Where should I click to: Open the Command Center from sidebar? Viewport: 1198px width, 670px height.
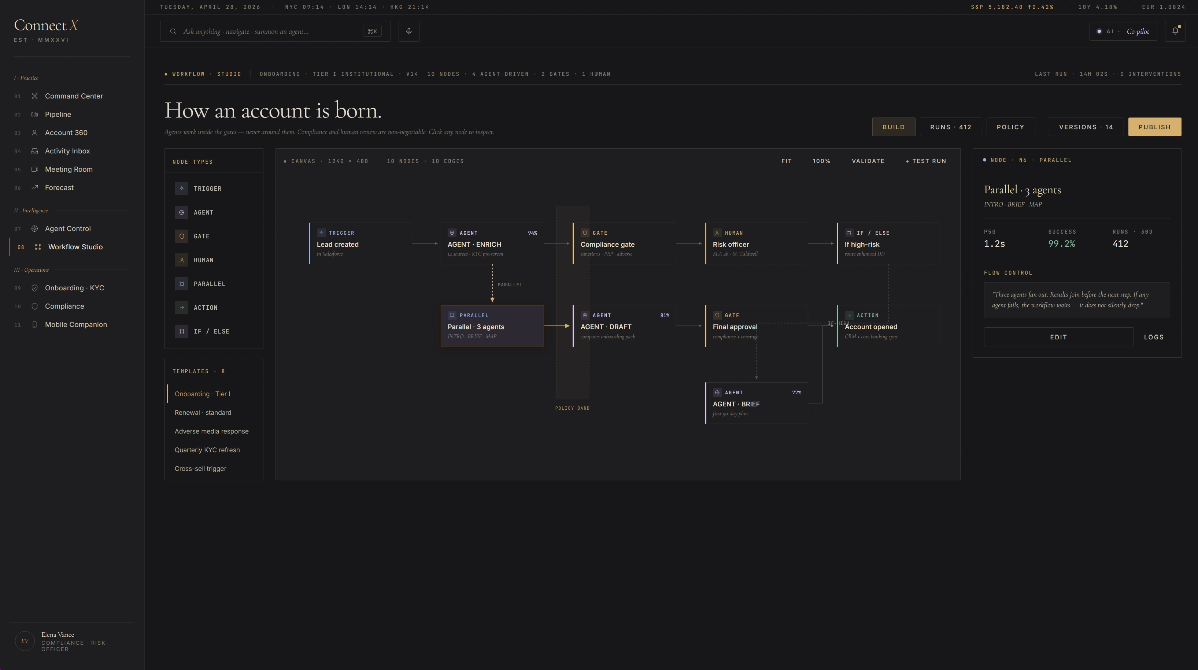click(x=74, y=96)
